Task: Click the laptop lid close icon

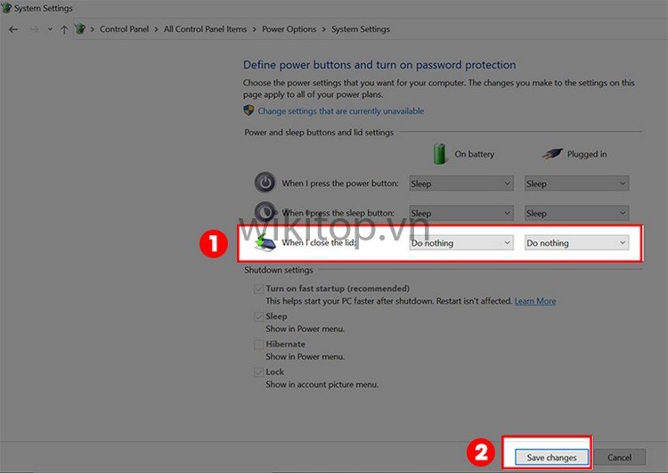Action: click(265, 241)
